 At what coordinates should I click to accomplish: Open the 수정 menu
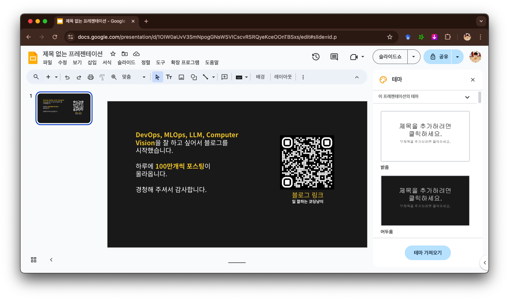tap(62, 63)
